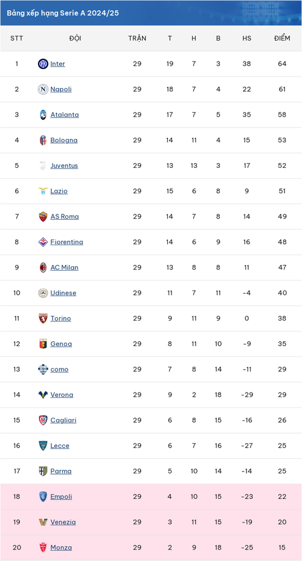Click the Bảng xếp hạng Serie A title
302x561 pixels.
click(63, 13)
